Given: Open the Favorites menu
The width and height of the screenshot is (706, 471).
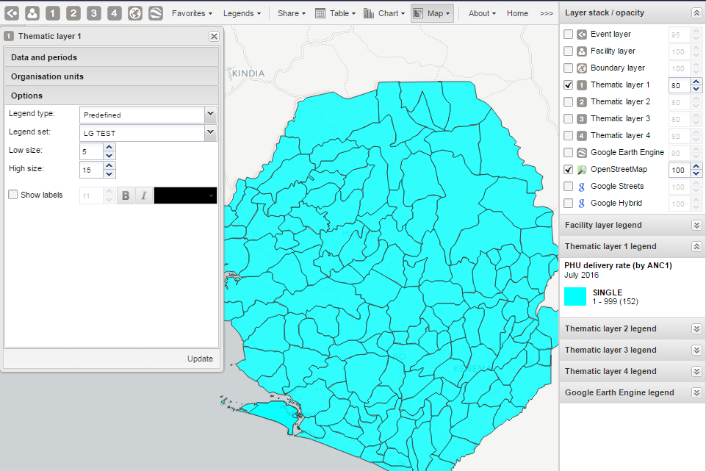Looking at the screenshot, I should [x=192, y=13].
